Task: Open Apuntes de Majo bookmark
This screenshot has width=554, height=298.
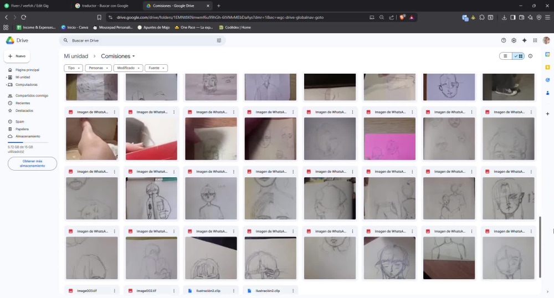Action: tap(153, 27)
